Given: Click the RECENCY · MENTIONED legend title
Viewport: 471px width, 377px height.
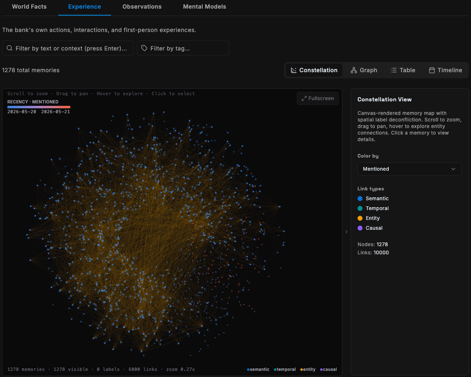Looking at the screenshot, I should [33, 102].
